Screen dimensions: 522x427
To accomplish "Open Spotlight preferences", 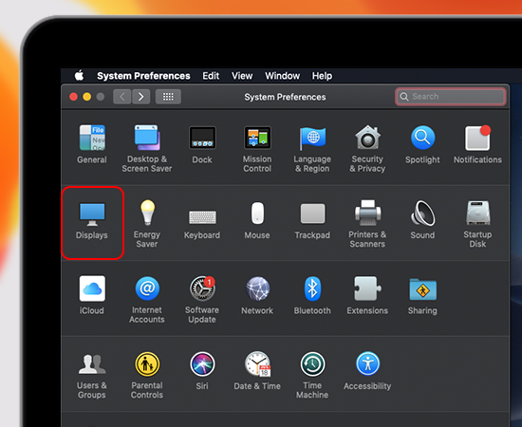I will click(422, 144).
